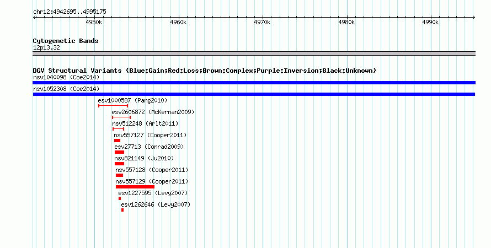491x248 pixels.
Task: Open nsv512248 (Arlt2011) variant label
Action: (x=145, y=123)
